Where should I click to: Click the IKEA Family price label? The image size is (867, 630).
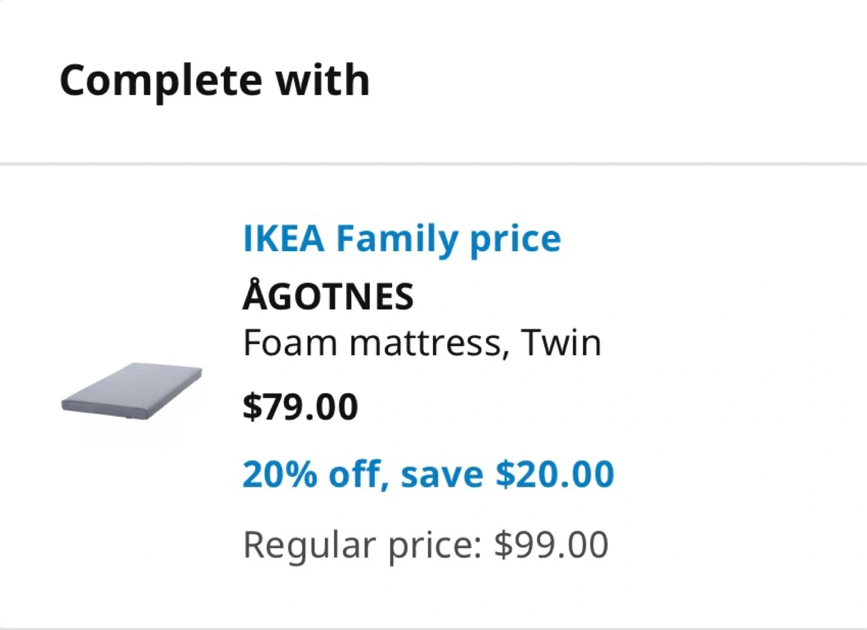[402, 239]
